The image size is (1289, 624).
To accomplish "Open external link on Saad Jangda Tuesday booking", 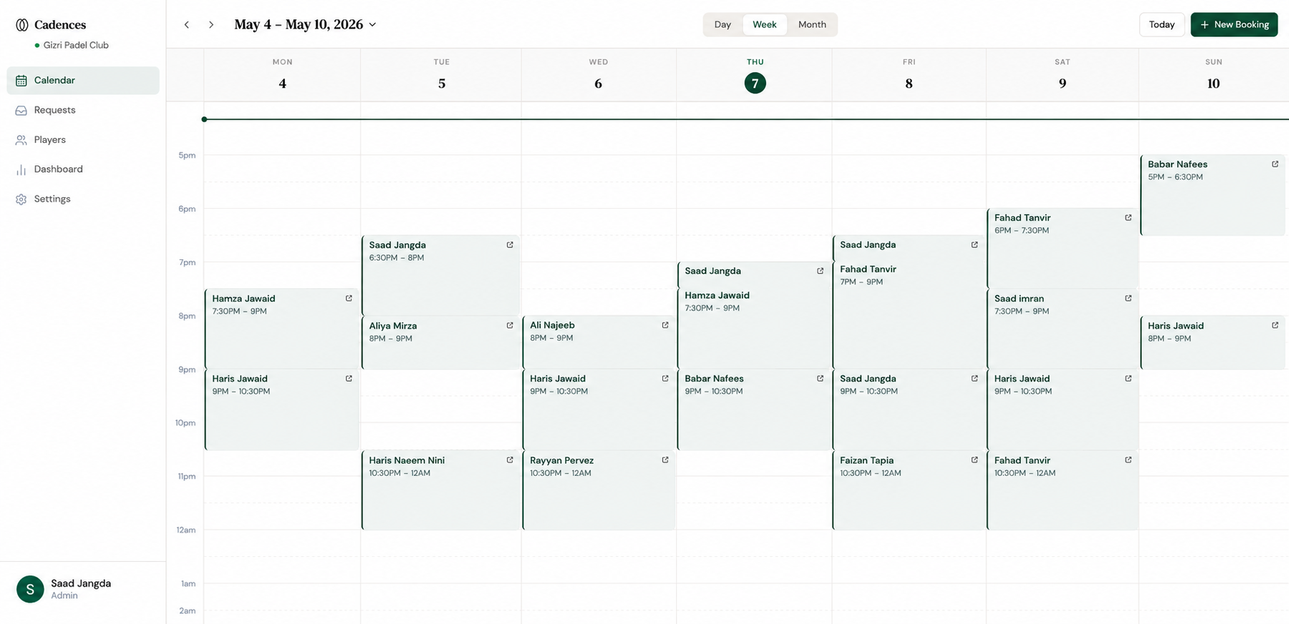I will (x=510, y=245).
